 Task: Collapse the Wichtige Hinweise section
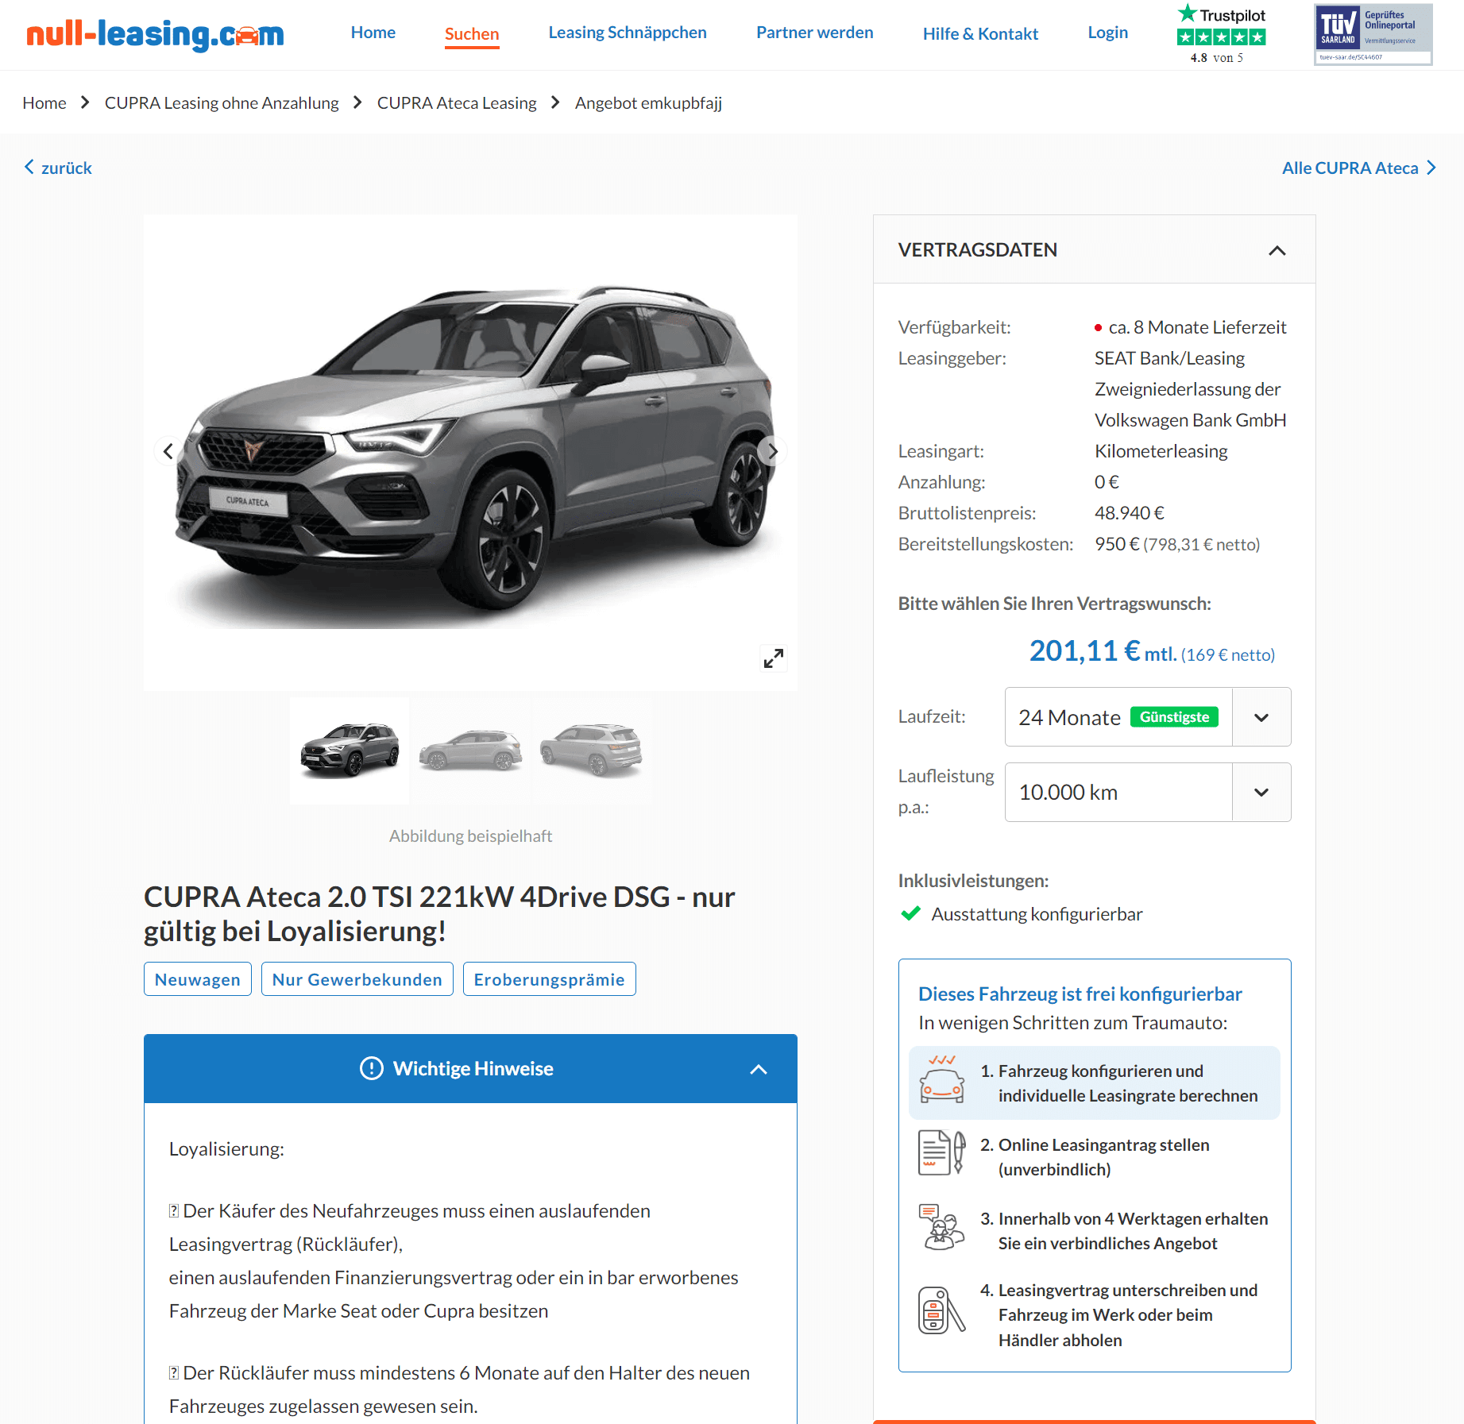(x=759, y=1069)
